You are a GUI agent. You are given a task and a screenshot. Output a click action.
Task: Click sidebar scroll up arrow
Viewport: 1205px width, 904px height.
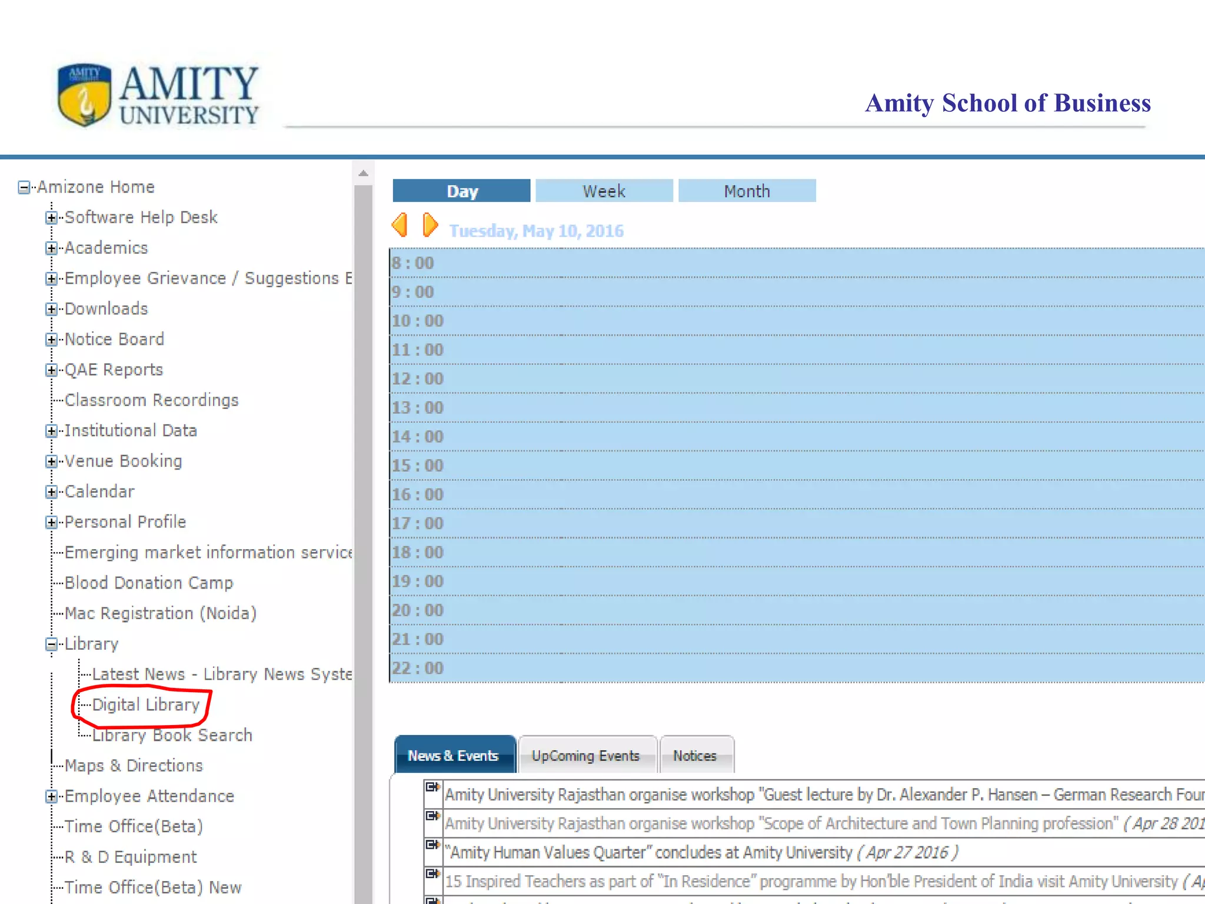tap(363, 174)
